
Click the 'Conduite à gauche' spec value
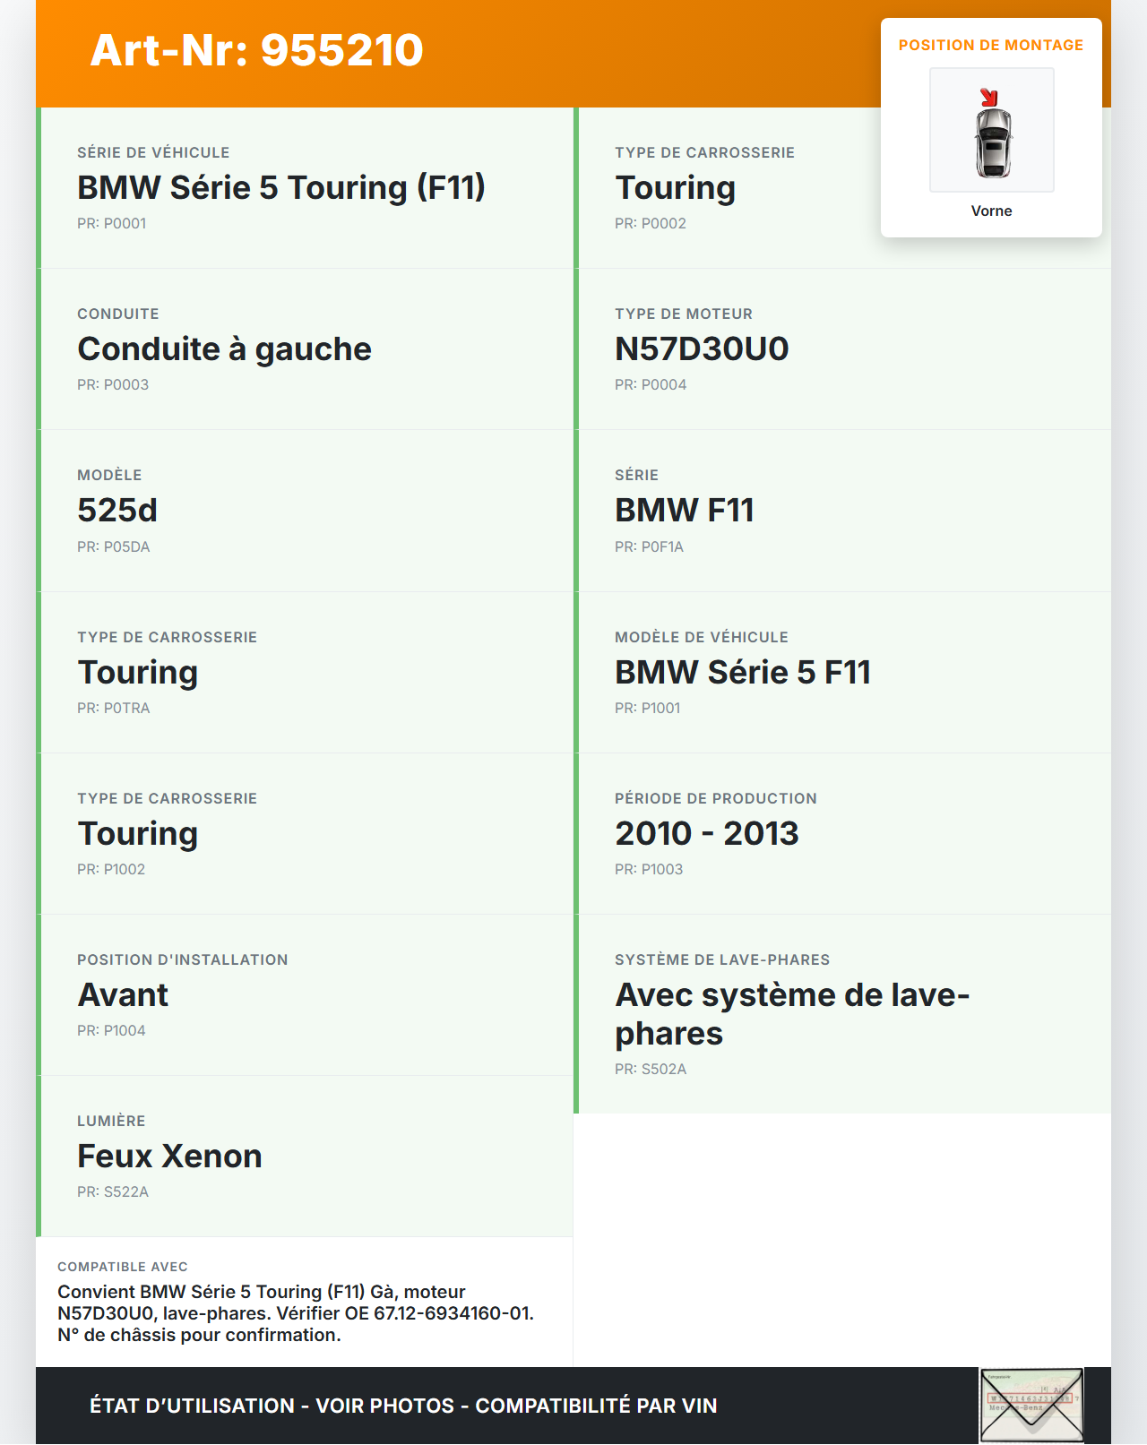[224, 349]
